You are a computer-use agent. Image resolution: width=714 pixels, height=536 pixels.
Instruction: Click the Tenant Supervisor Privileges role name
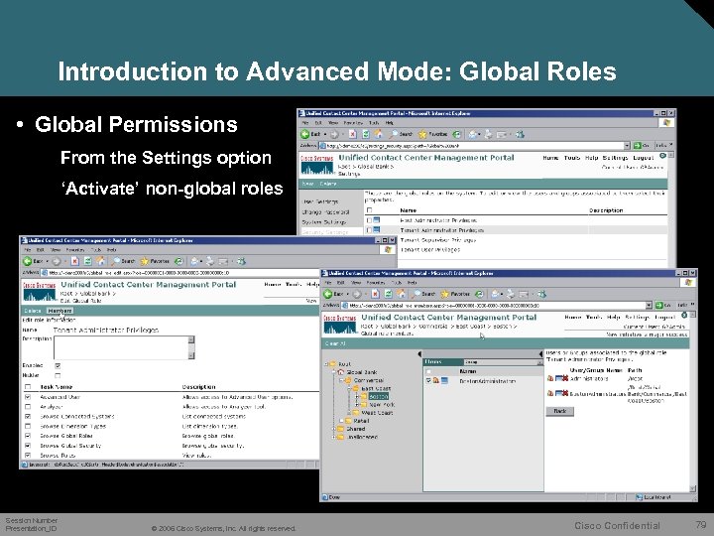(438, 240)
